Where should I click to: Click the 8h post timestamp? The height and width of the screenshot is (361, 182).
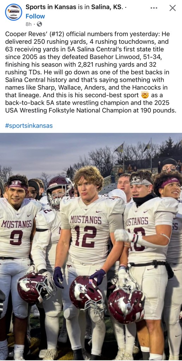pyautogui.click(x=28, y=24)
